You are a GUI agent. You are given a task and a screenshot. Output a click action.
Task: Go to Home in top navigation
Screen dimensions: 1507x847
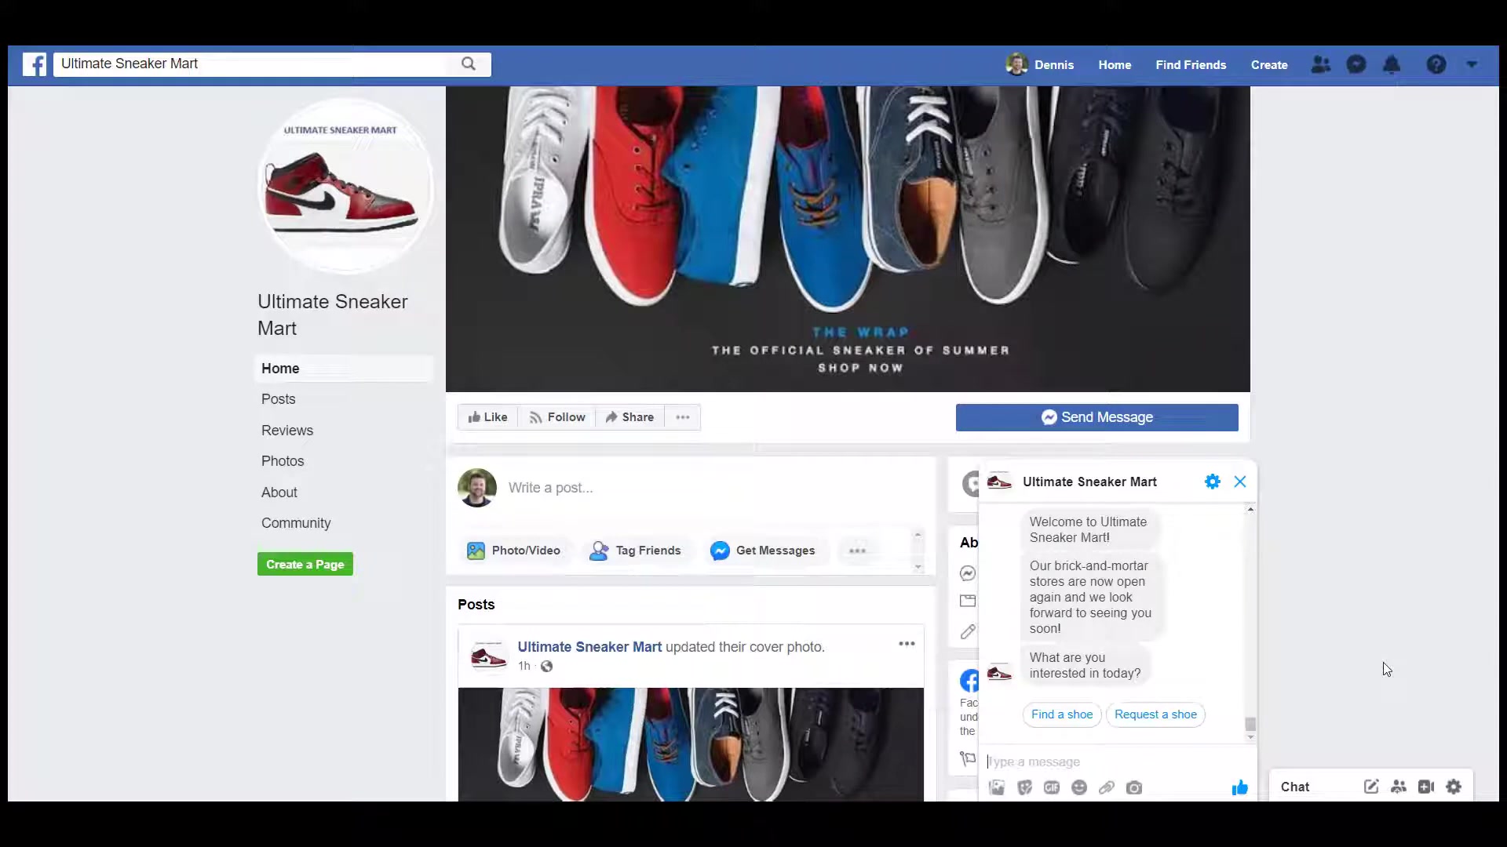(x=1115, y=65)
